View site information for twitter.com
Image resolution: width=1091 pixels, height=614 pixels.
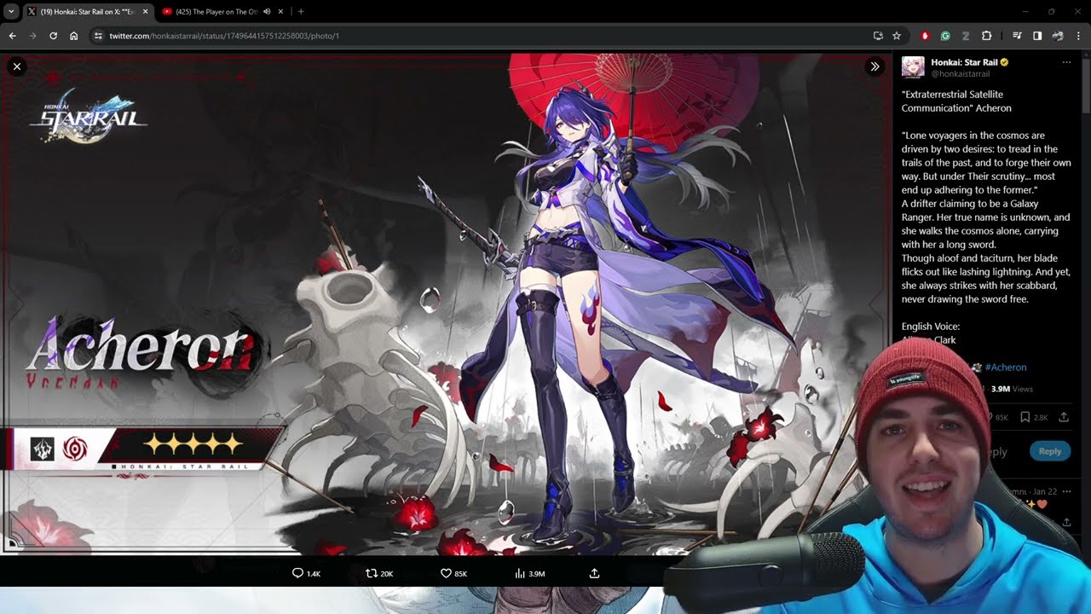(98, 36)
